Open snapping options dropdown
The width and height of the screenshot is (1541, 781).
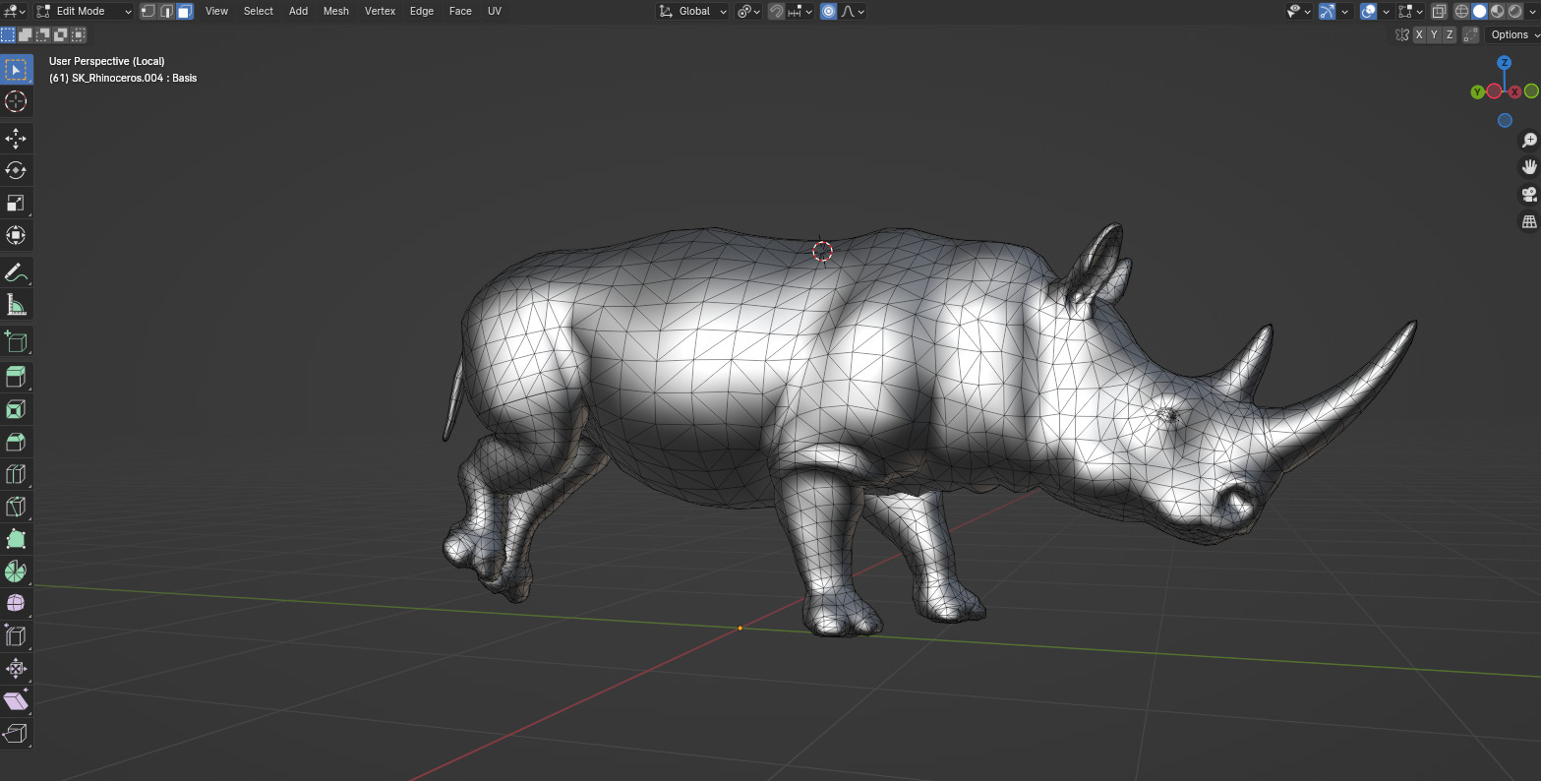coord(799,11)
